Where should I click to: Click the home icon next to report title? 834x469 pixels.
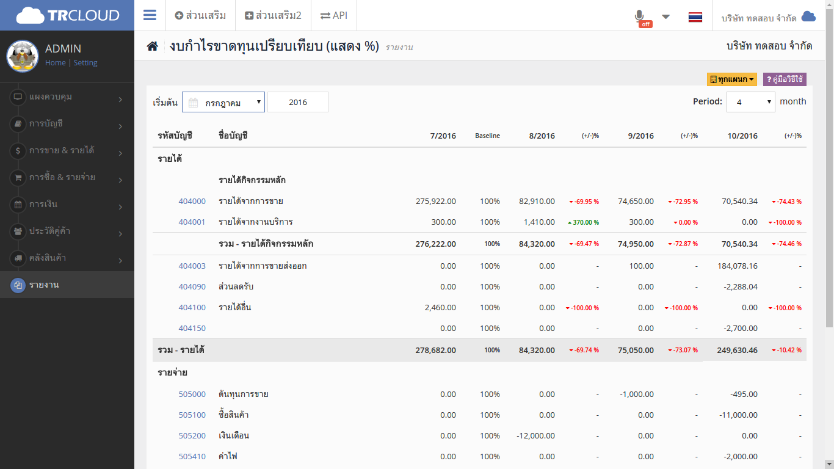point(152,46)
